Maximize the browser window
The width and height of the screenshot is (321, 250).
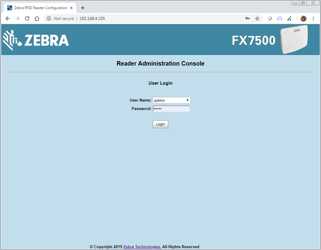click(303, 3)
